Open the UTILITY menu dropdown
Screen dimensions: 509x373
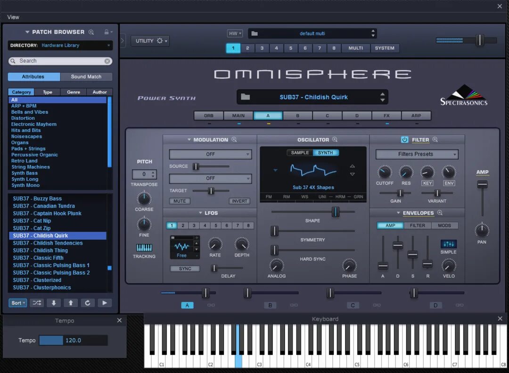click(150, 41)
